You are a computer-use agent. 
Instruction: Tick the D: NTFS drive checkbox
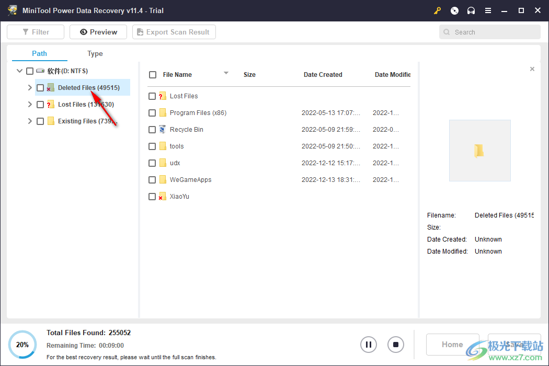[30, 71]
